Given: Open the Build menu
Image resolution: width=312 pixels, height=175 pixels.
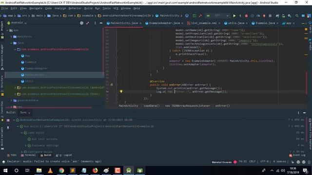Looking at the screenshot, I should (x=88, y=8).
